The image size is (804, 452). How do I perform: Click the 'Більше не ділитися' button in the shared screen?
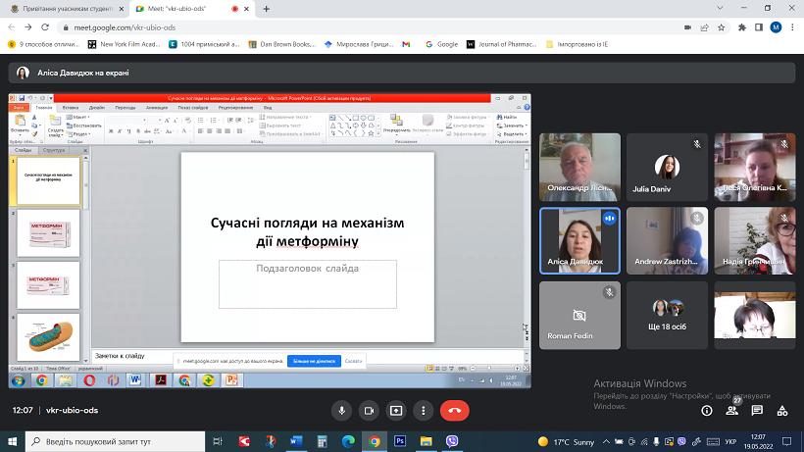click(x=314, y=361)
